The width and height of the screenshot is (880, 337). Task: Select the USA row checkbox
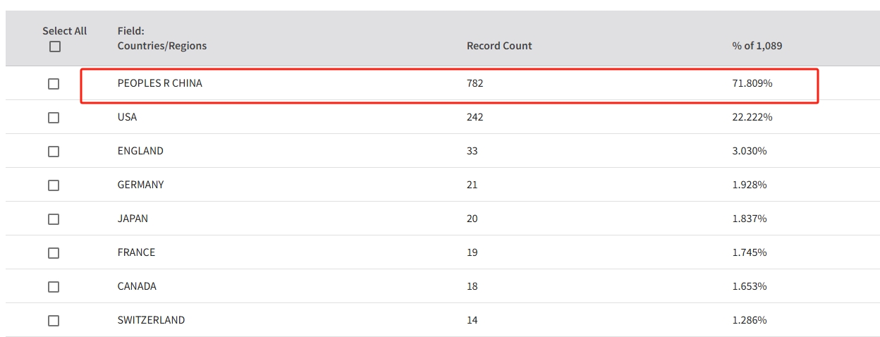(54, 118)
